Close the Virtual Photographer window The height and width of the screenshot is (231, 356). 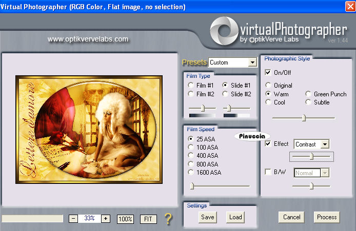tap(350, 6)
